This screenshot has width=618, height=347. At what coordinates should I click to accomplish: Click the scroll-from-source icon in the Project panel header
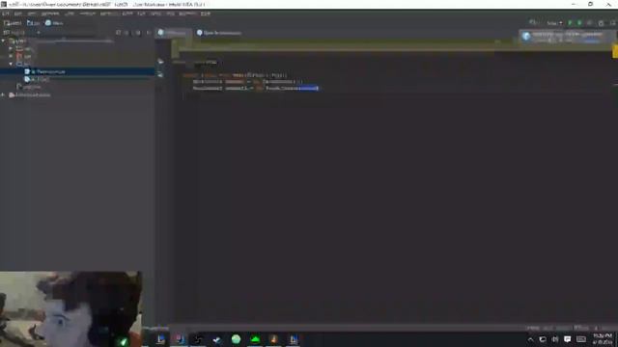point(118,33)
